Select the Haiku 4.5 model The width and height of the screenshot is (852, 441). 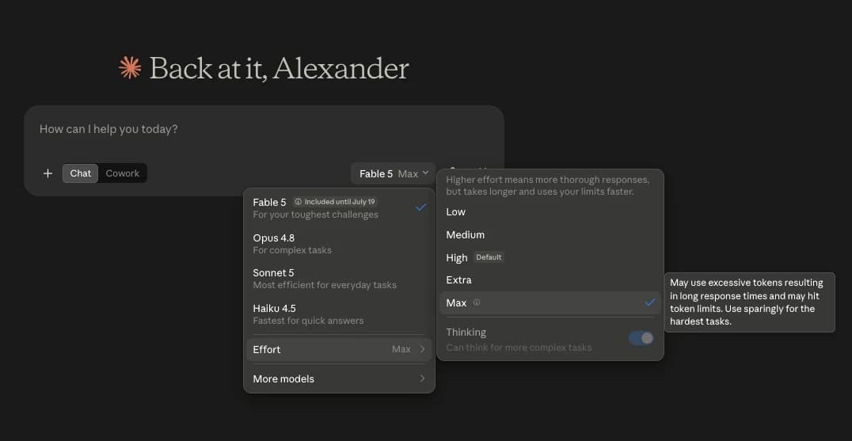pyautogui.click(x=339, y=314)
